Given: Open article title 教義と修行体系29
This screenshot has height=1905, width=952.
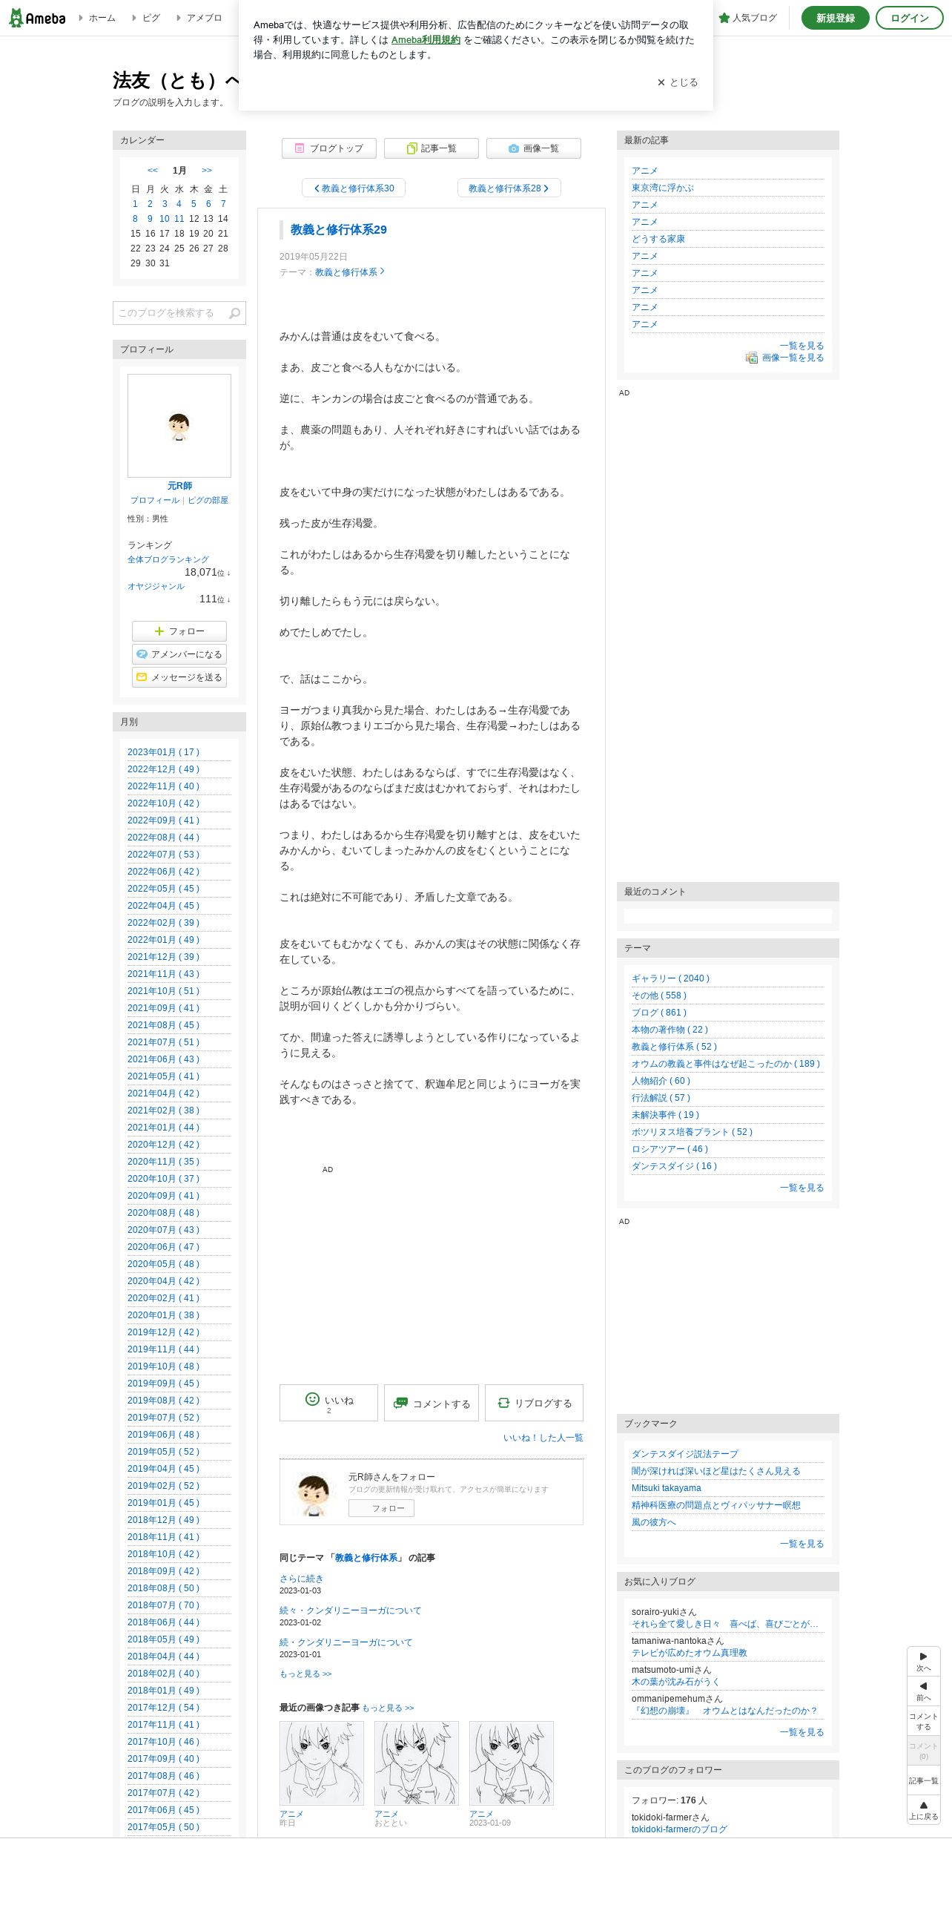Looking at the screenshot, I should pos(338,230).
